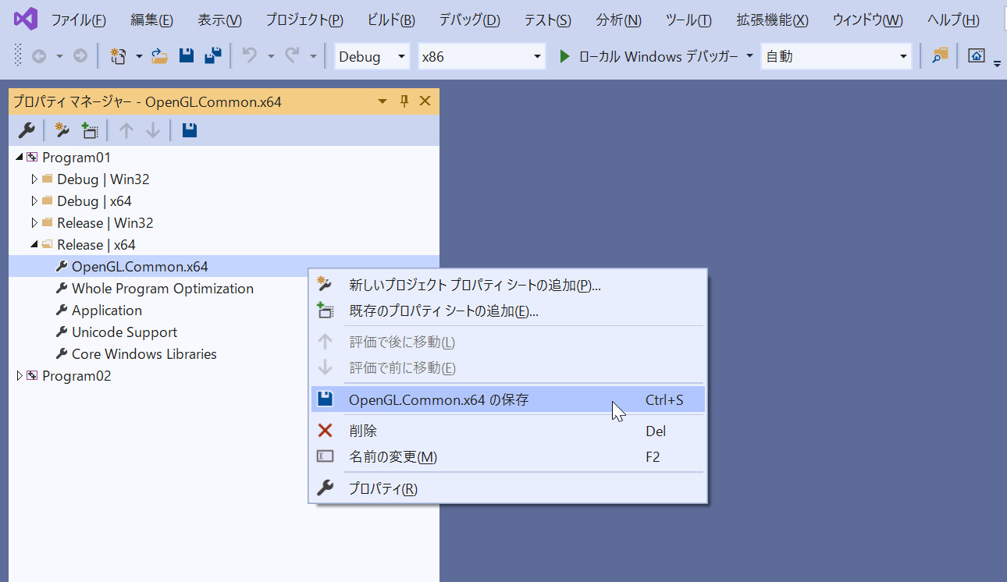Click the Open File folder icon
Image resolution: width=1007 pixels, height=582 pixels.
pyautogui.click(x=159, y=56)
